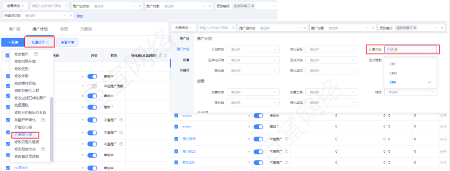
Task: Clear 推广组状态 filter in left window
Action: [x=140, y=6]
